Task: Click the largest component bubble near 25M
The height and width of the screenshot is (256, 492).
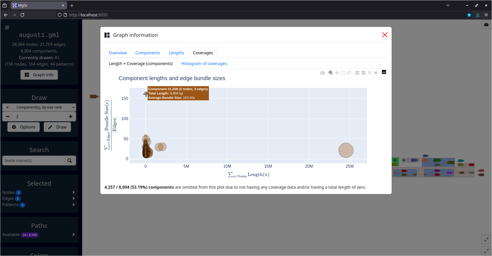Action: click(x=346, y=150)
